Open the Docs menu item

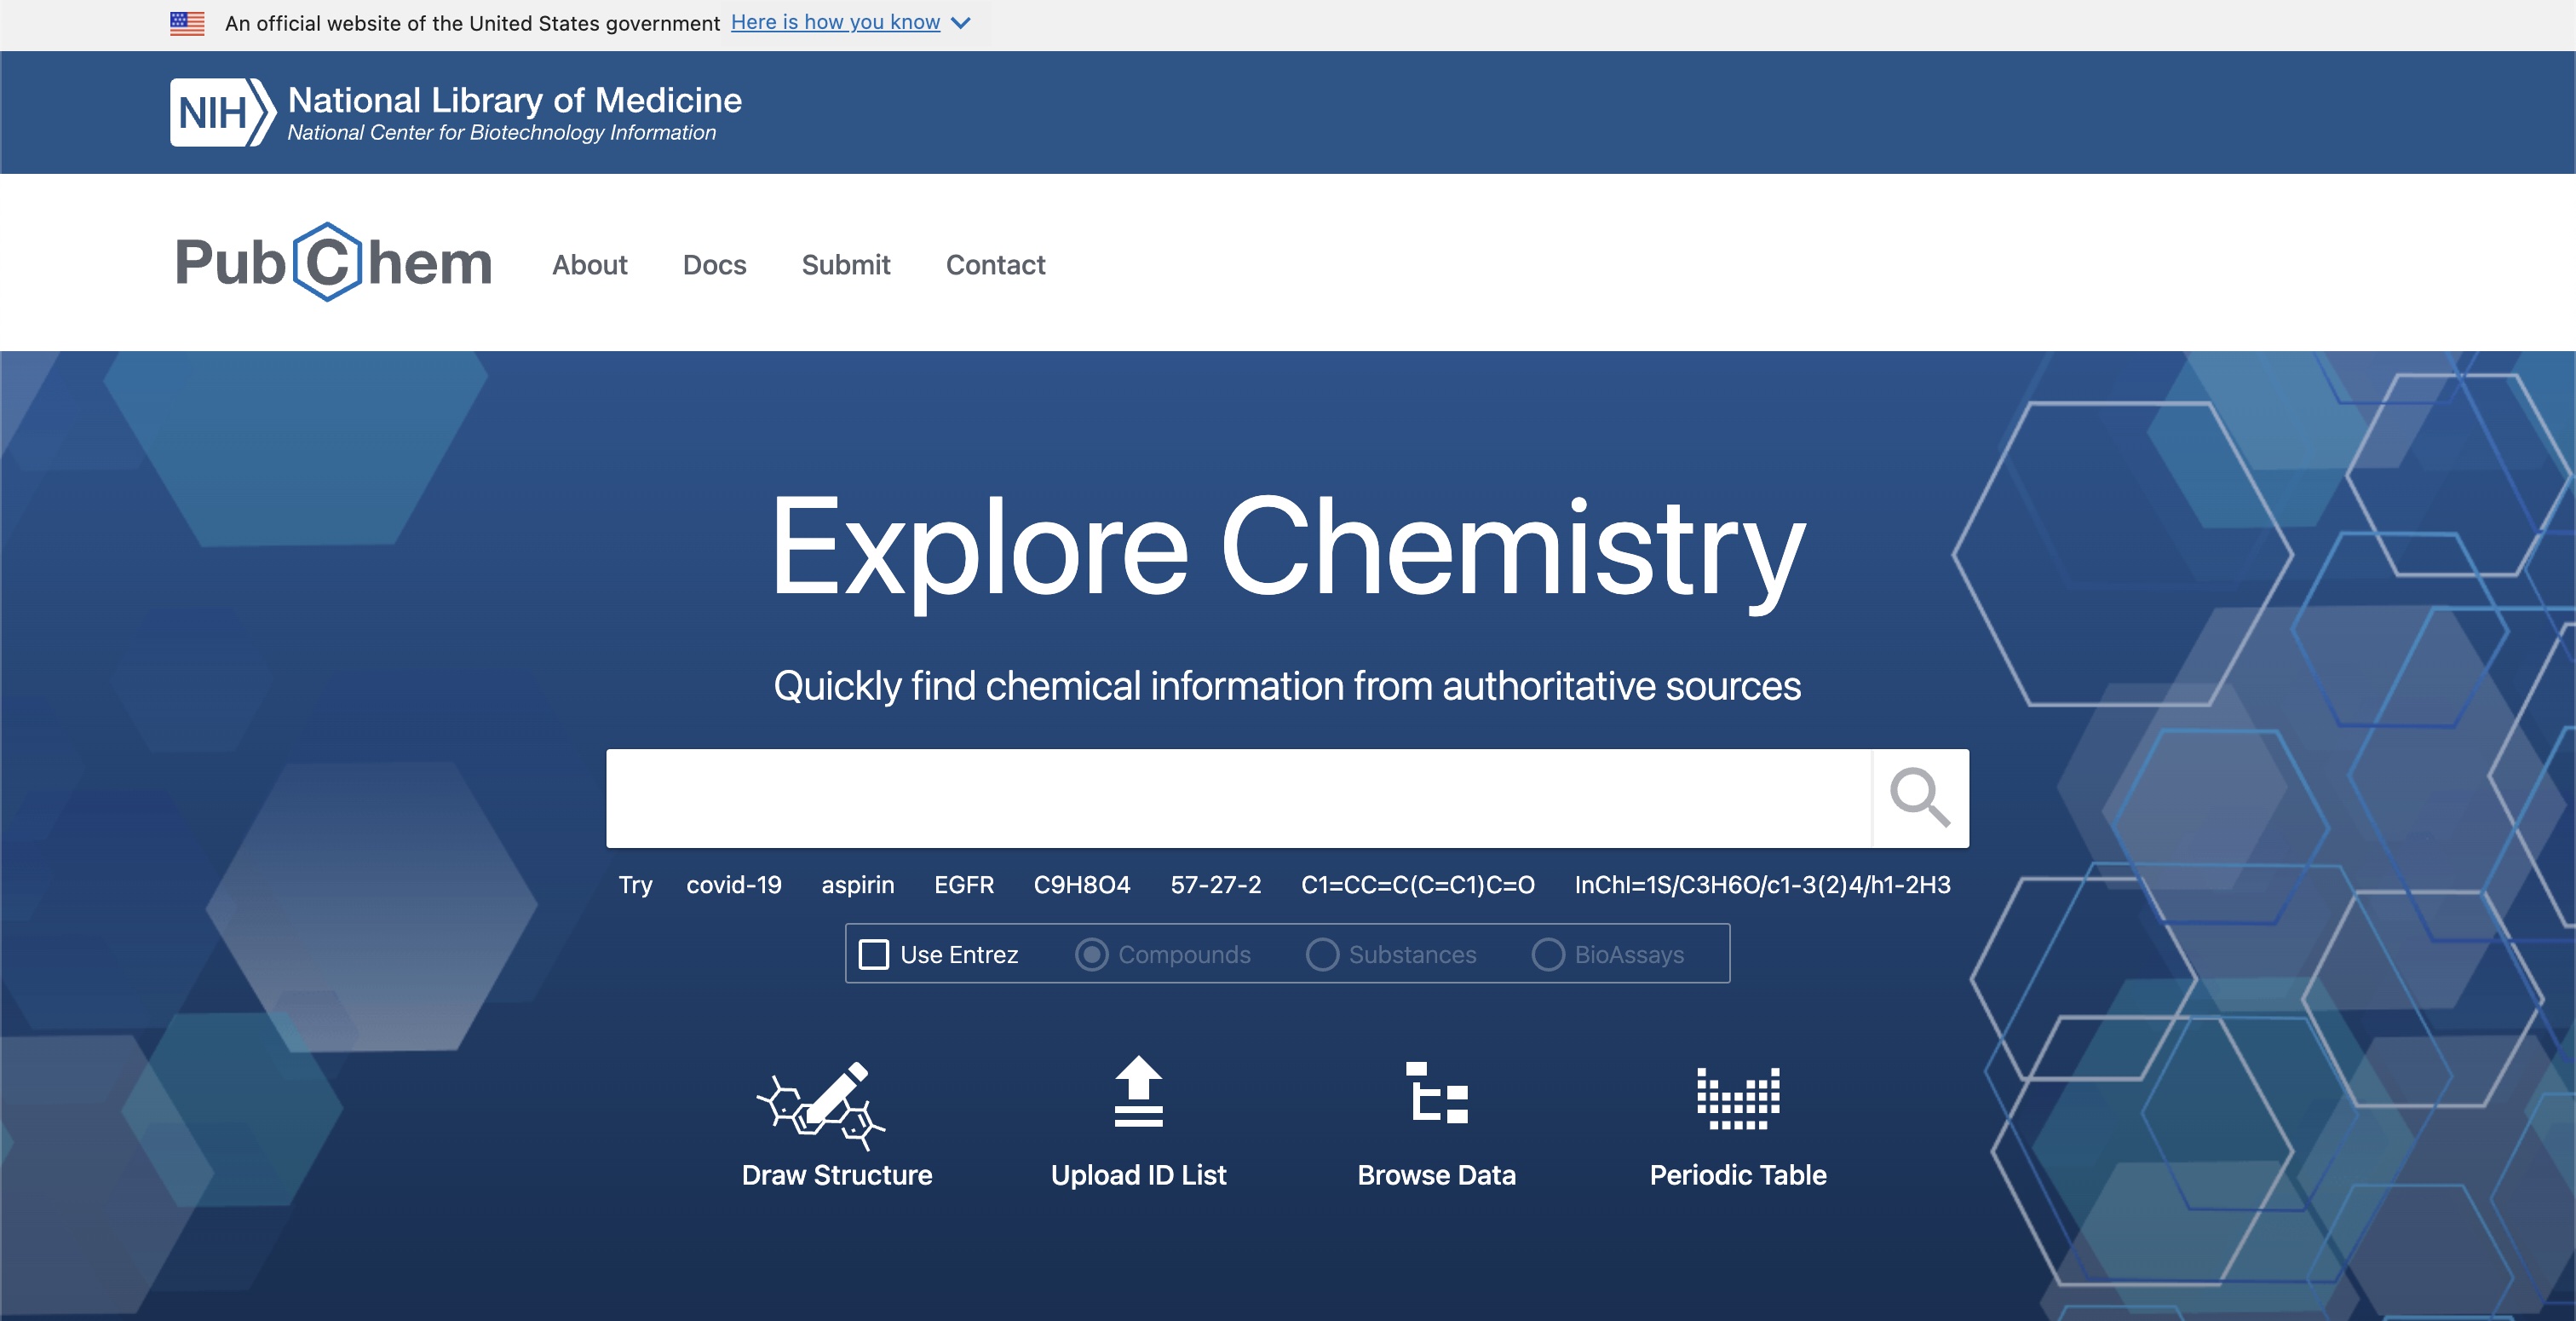coord(715,265)
